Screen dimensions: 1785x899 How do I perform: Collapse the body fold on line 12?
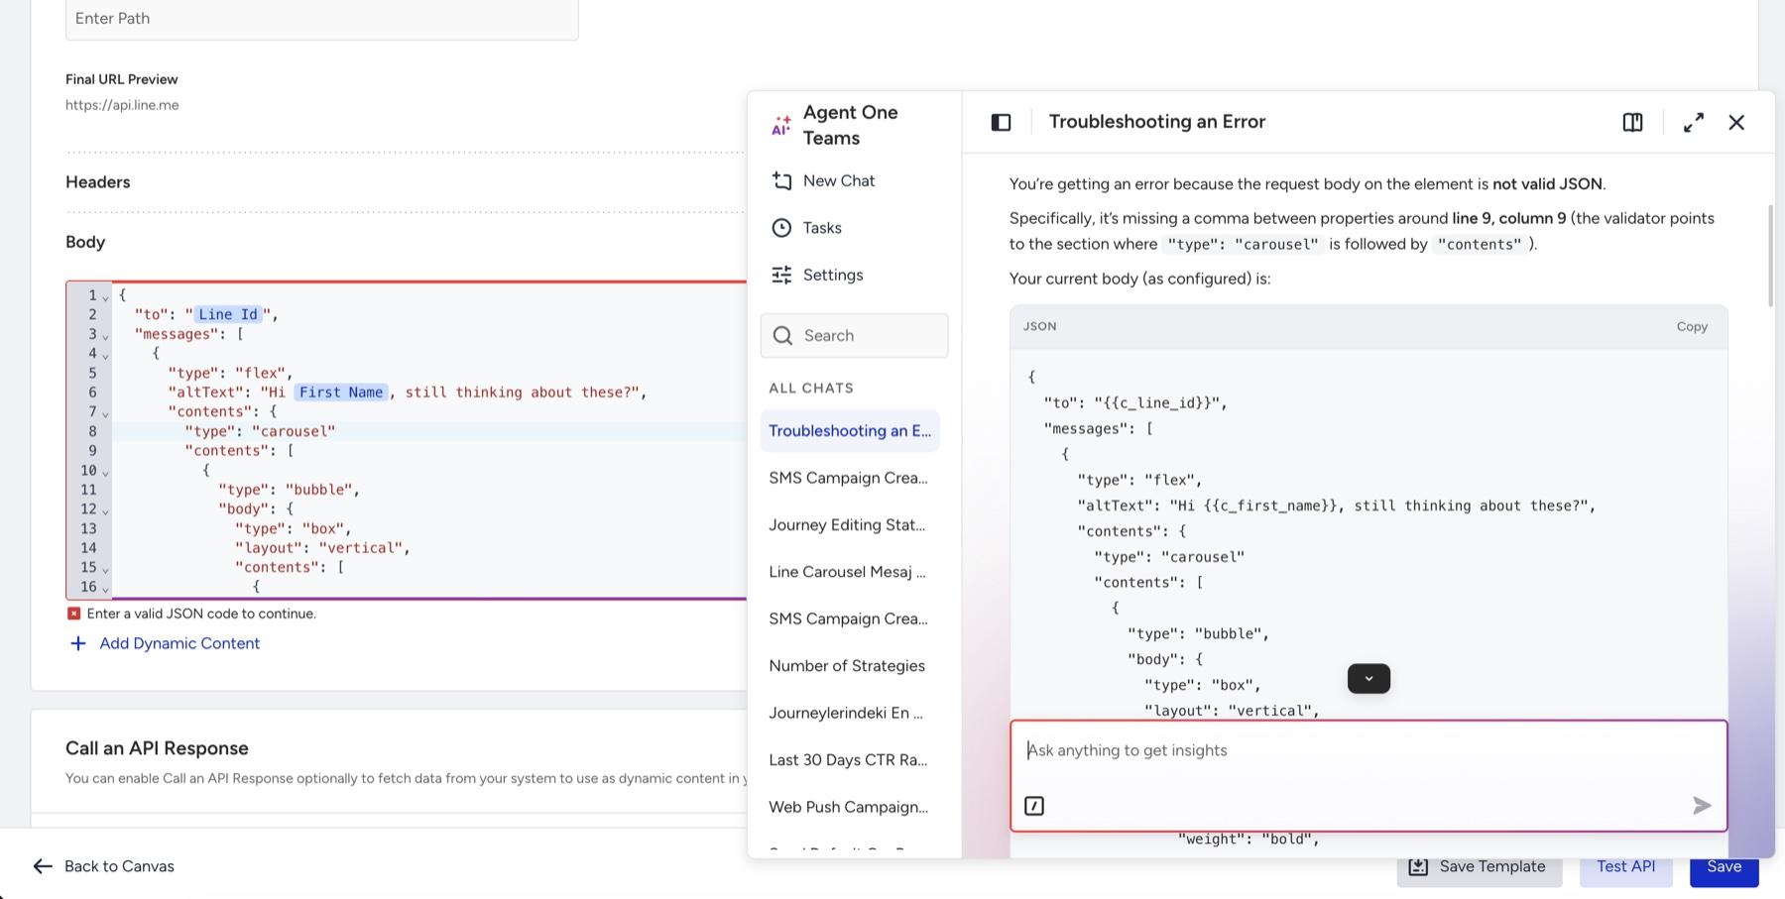pos(105,510)
